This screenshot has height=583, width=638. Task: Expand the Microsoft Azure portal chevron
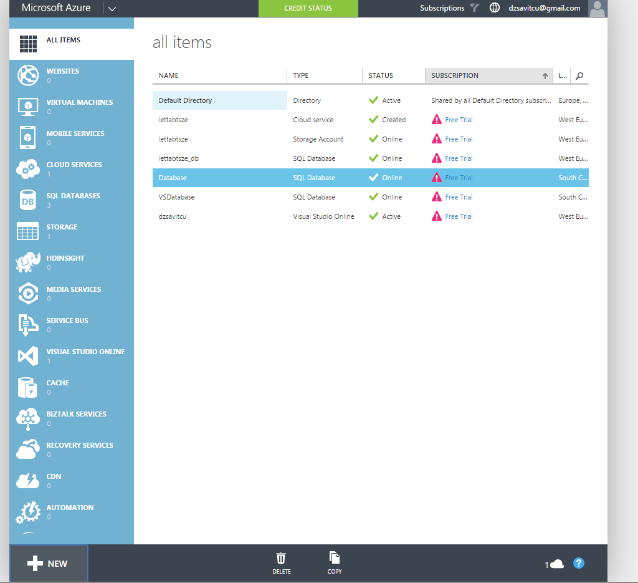112,9
